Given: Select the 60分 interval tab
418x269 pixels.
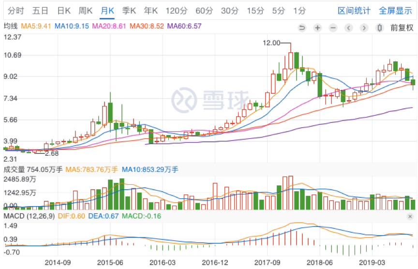Looking at the screenshot, I should pyautogui.click(x=204, y=11).
